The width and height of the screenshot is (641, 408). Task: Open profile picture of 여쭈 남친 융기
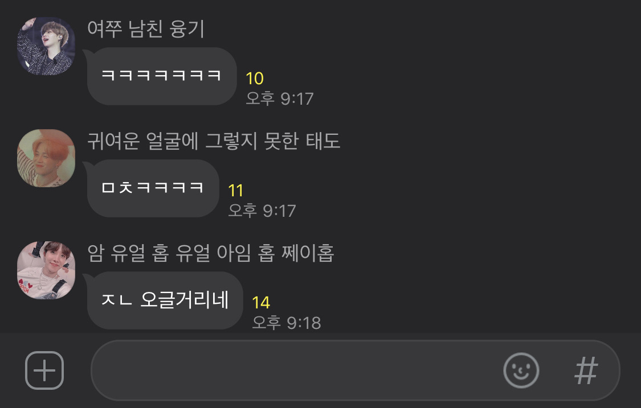click(46, 46)
